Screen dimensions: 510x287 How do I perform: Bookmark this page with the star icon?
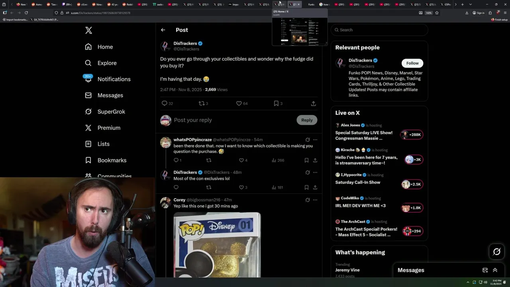pyautogui.click(x=437, y=13)
